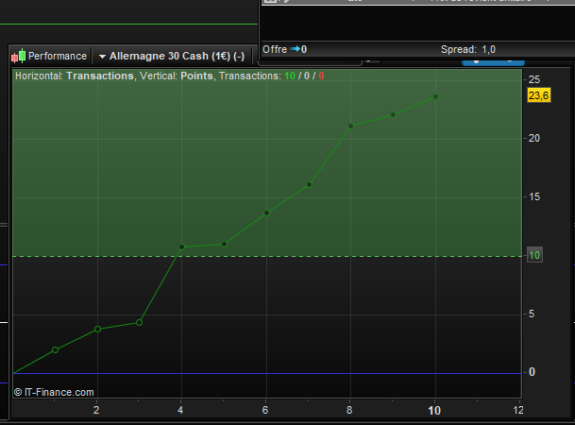Select the data point at transaction 1
Viewport: 575px width, 425px height.
click(55, 349)
